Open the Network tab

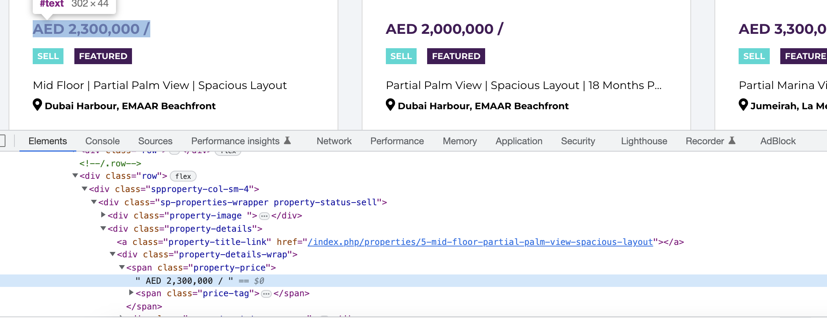pos(334,141)
